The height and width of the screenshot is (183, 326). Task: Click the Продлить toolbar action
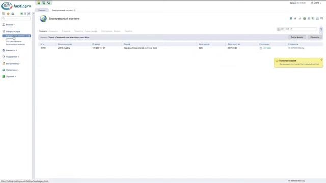(78, 30)
